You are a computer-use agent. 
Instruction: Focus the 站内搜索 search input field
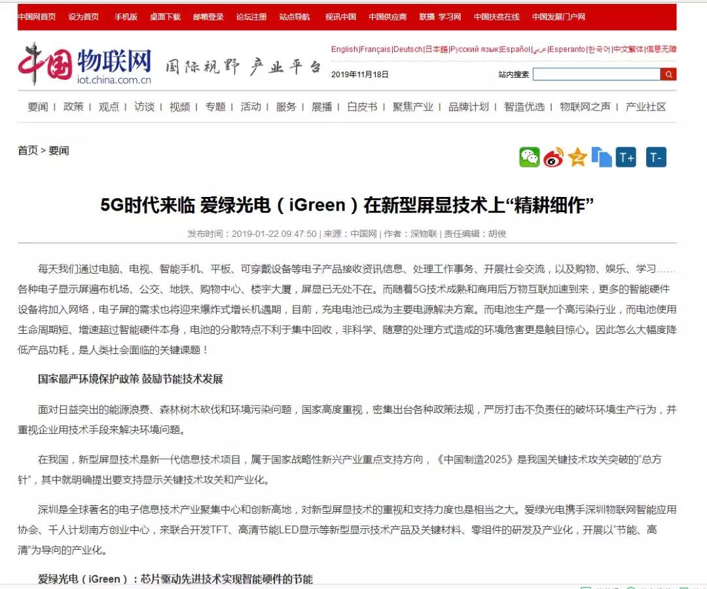pos(596,75)
